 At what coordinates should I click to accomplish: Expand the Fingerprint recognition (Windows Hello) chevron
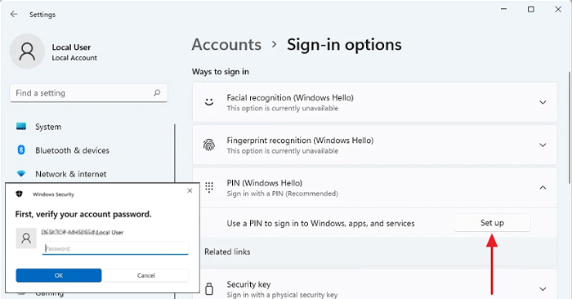(543, 145)
